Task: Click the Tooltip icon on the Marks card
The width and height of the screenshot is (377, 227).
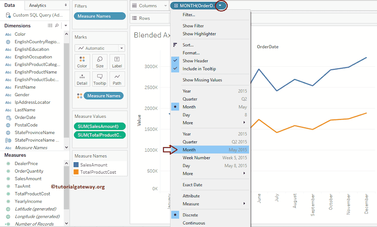Action: tap(99, 79)
